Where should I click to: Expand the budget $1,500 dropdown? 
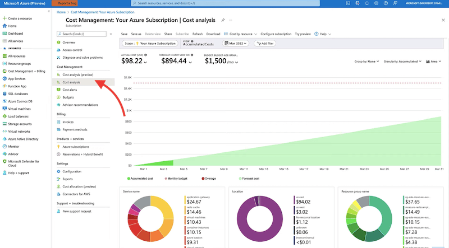point(236,62)
